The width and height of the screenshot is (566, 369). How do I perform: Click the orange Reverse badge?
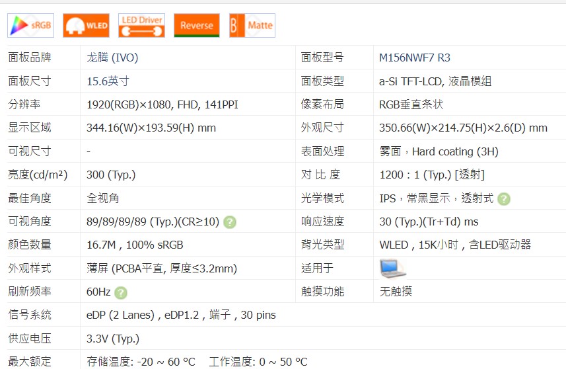197,25
